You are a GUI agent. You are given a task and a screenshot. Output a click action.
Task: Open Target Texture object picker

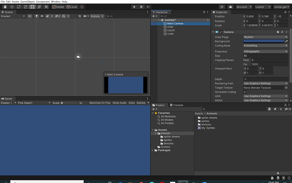click(286, 88)
